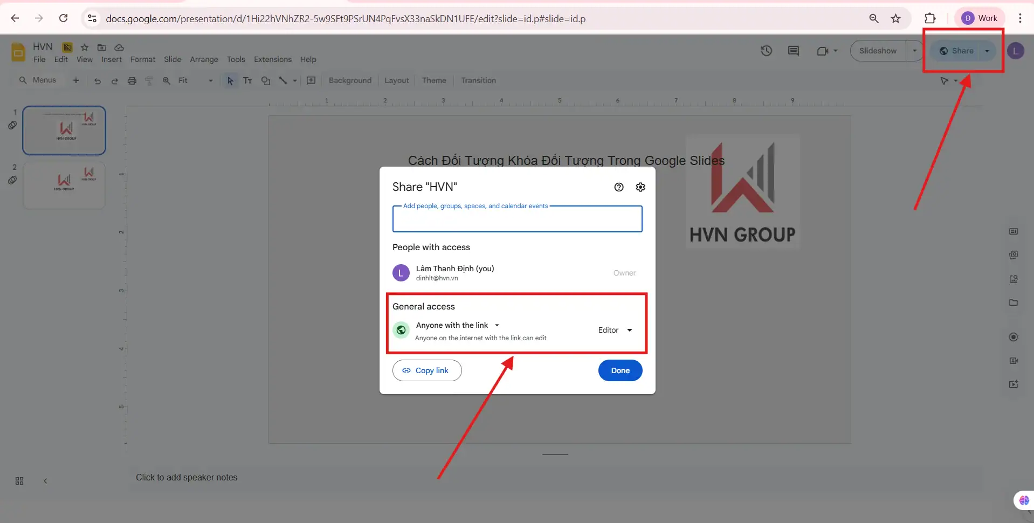Viewport: 1034px width, 523px height.
Task: Click the add people input field
Action: pyautogui.click(x=517, y=220)
